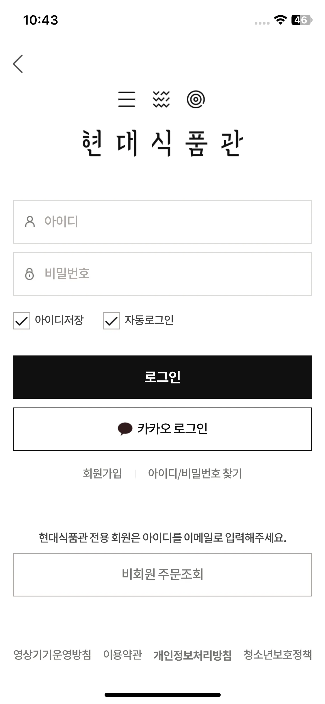Viewport: 325px width, 704px height.
Task: Tap the concentric circles logo icon
Action: pos(196,99)
